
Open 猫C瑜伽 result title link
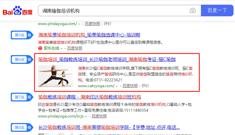[x=107, y=59]
